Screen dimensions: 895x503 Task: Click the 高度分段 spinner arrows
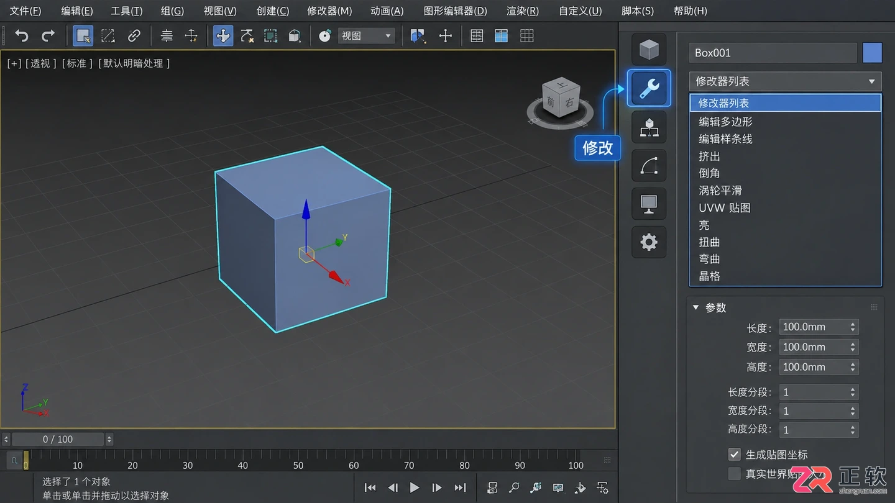[853, 429]
